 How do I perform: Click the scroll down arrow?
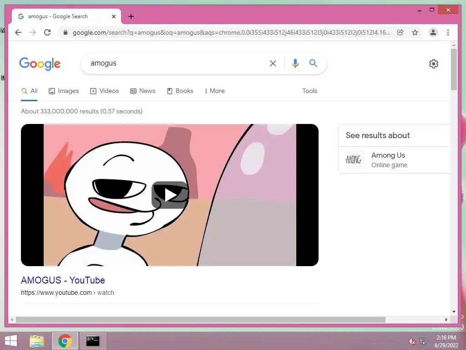click(x=454, y=312)
